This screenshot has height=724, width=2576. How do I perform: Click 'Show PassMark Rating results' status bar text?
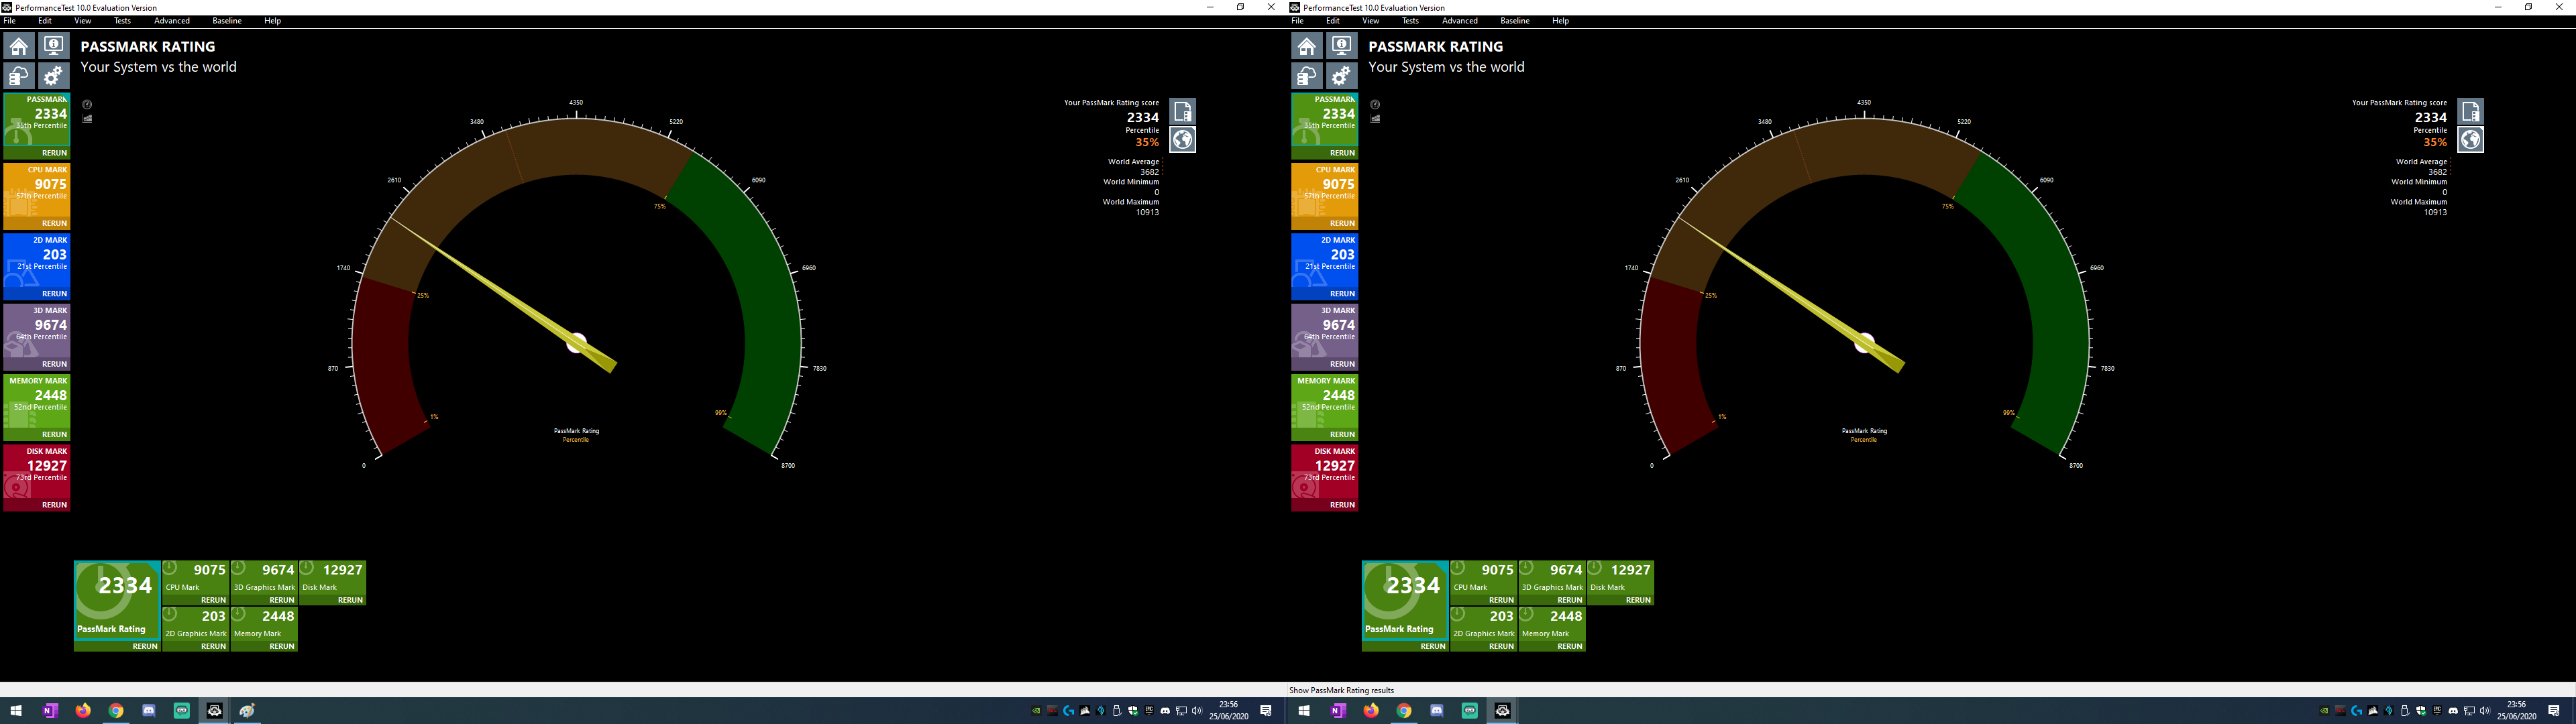click(x=1341, y=691)
